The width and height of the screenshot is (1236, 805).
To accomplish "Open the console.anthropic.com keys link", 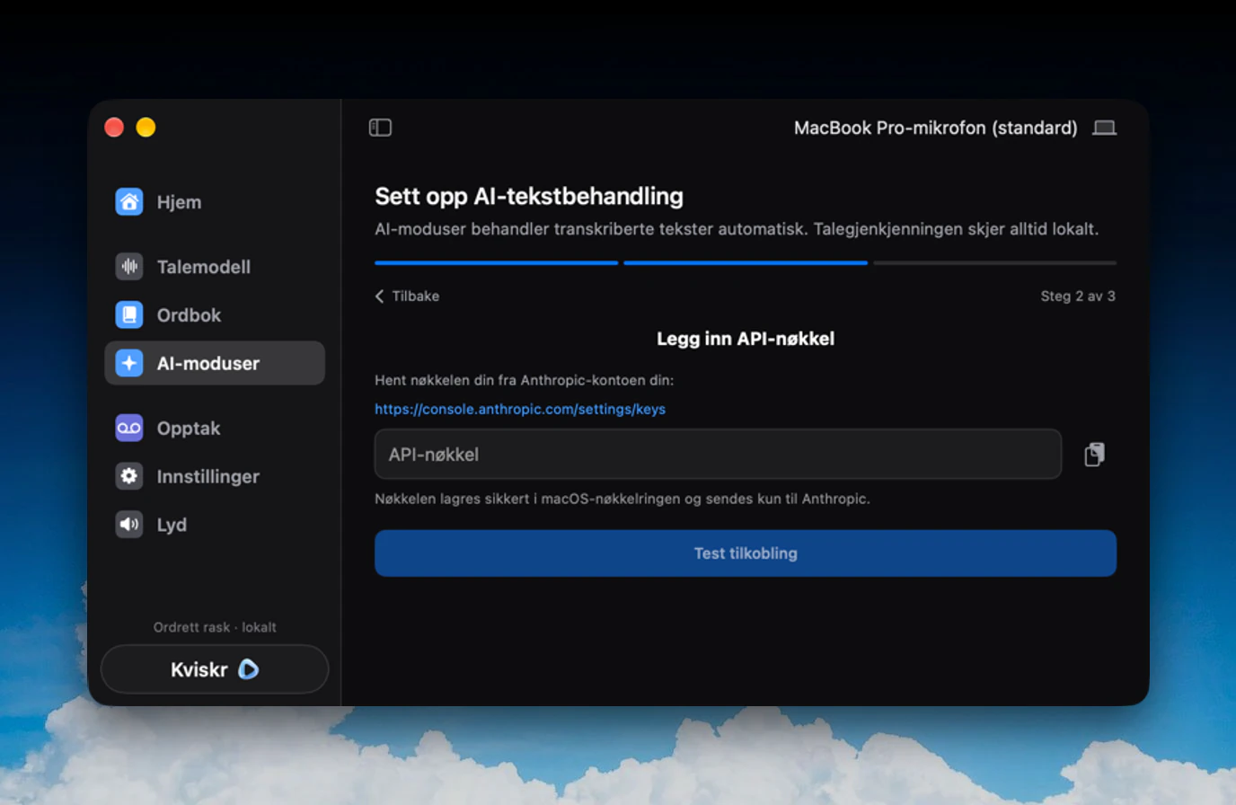I will [520, 409].
